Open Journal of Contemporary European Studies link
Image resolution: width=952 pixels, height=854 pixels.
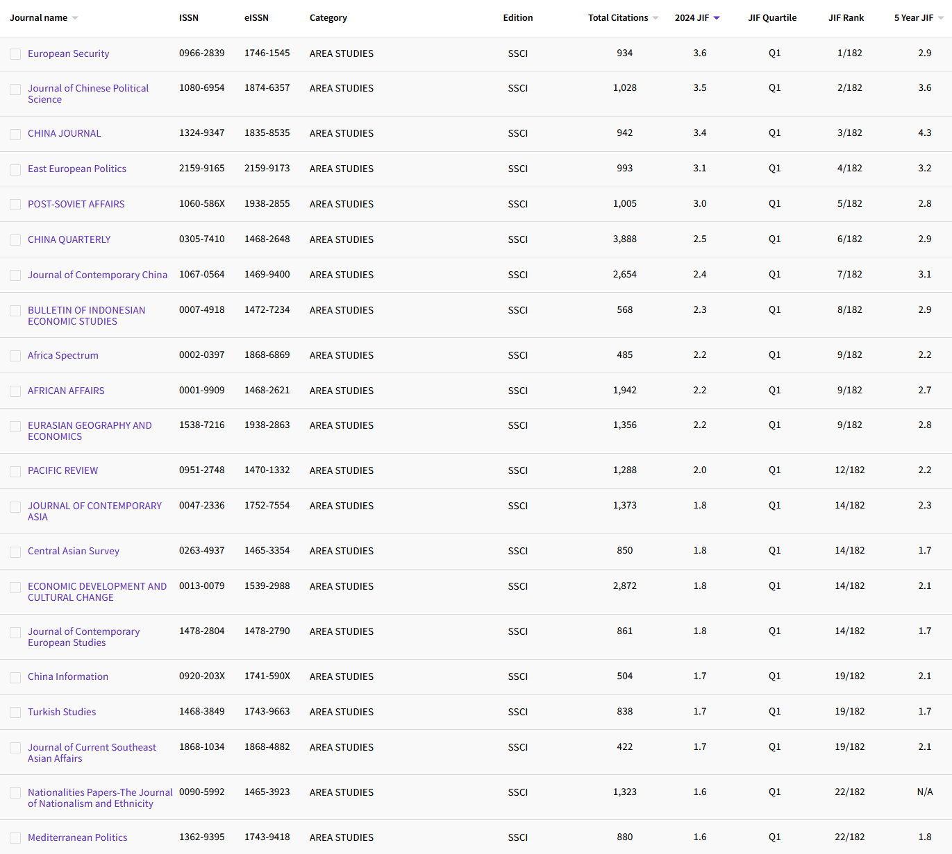(x=83, y=637)
